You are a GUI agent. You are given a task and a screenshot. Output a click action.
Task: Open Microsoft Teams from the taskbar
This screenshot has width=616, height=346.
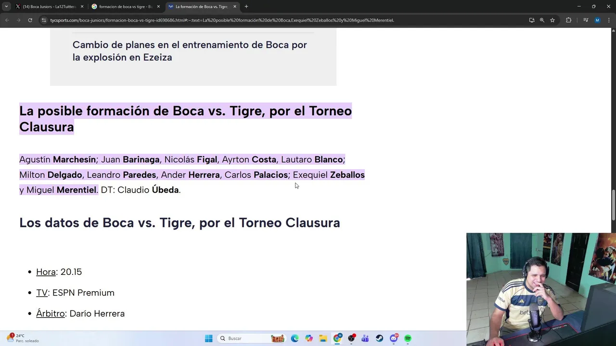pos(365,338)
